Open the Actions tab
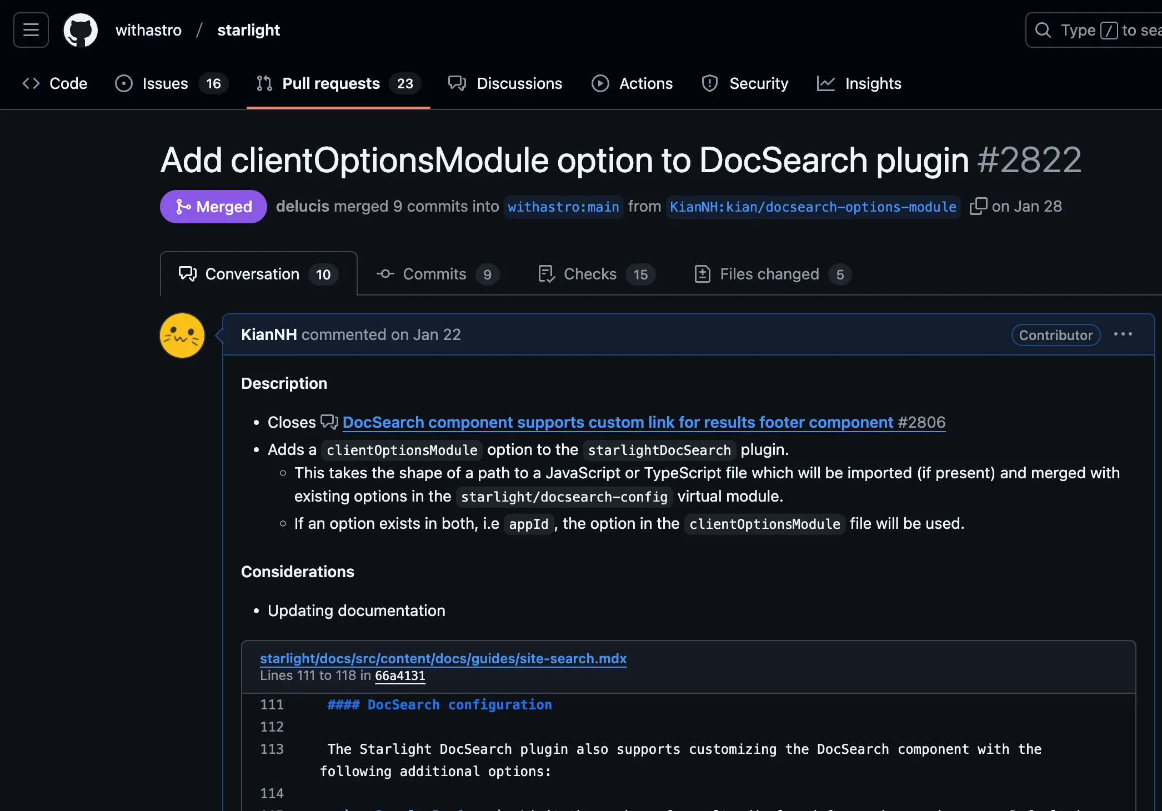The image size is (1162, 811). click(632, 83)
